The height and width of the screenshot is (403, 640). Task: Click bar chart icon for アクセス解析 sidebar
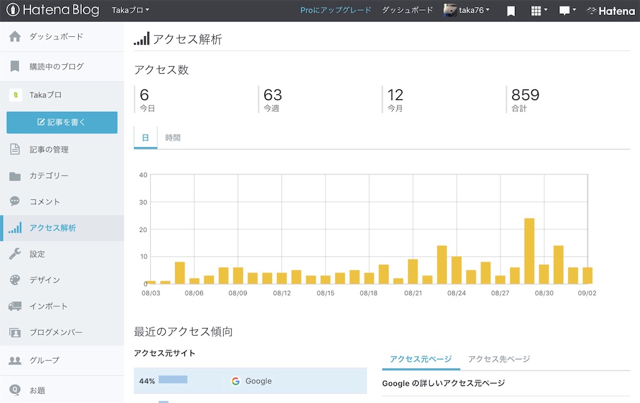coord(15,227)
